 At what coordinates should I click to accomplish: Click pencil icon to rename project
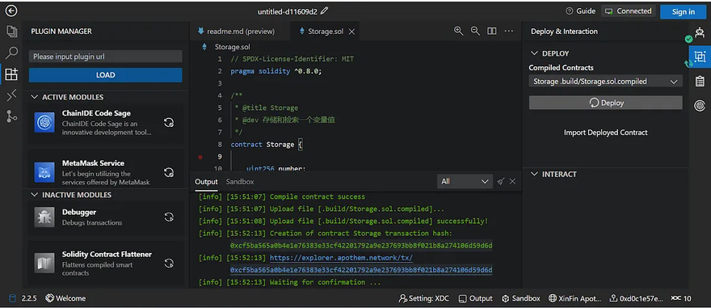pos(325,11)
